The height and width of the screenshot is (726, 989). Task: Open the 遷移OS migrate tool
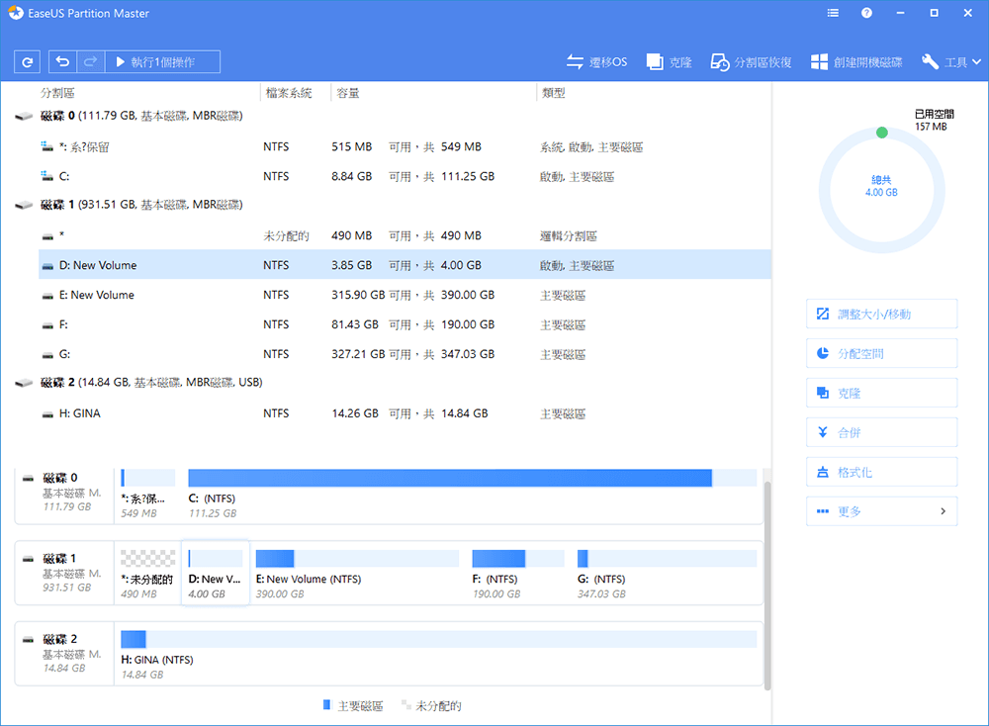596,61
